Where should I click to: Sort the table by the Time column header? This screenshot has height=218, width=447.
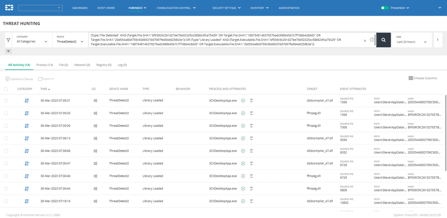point(45,89)
